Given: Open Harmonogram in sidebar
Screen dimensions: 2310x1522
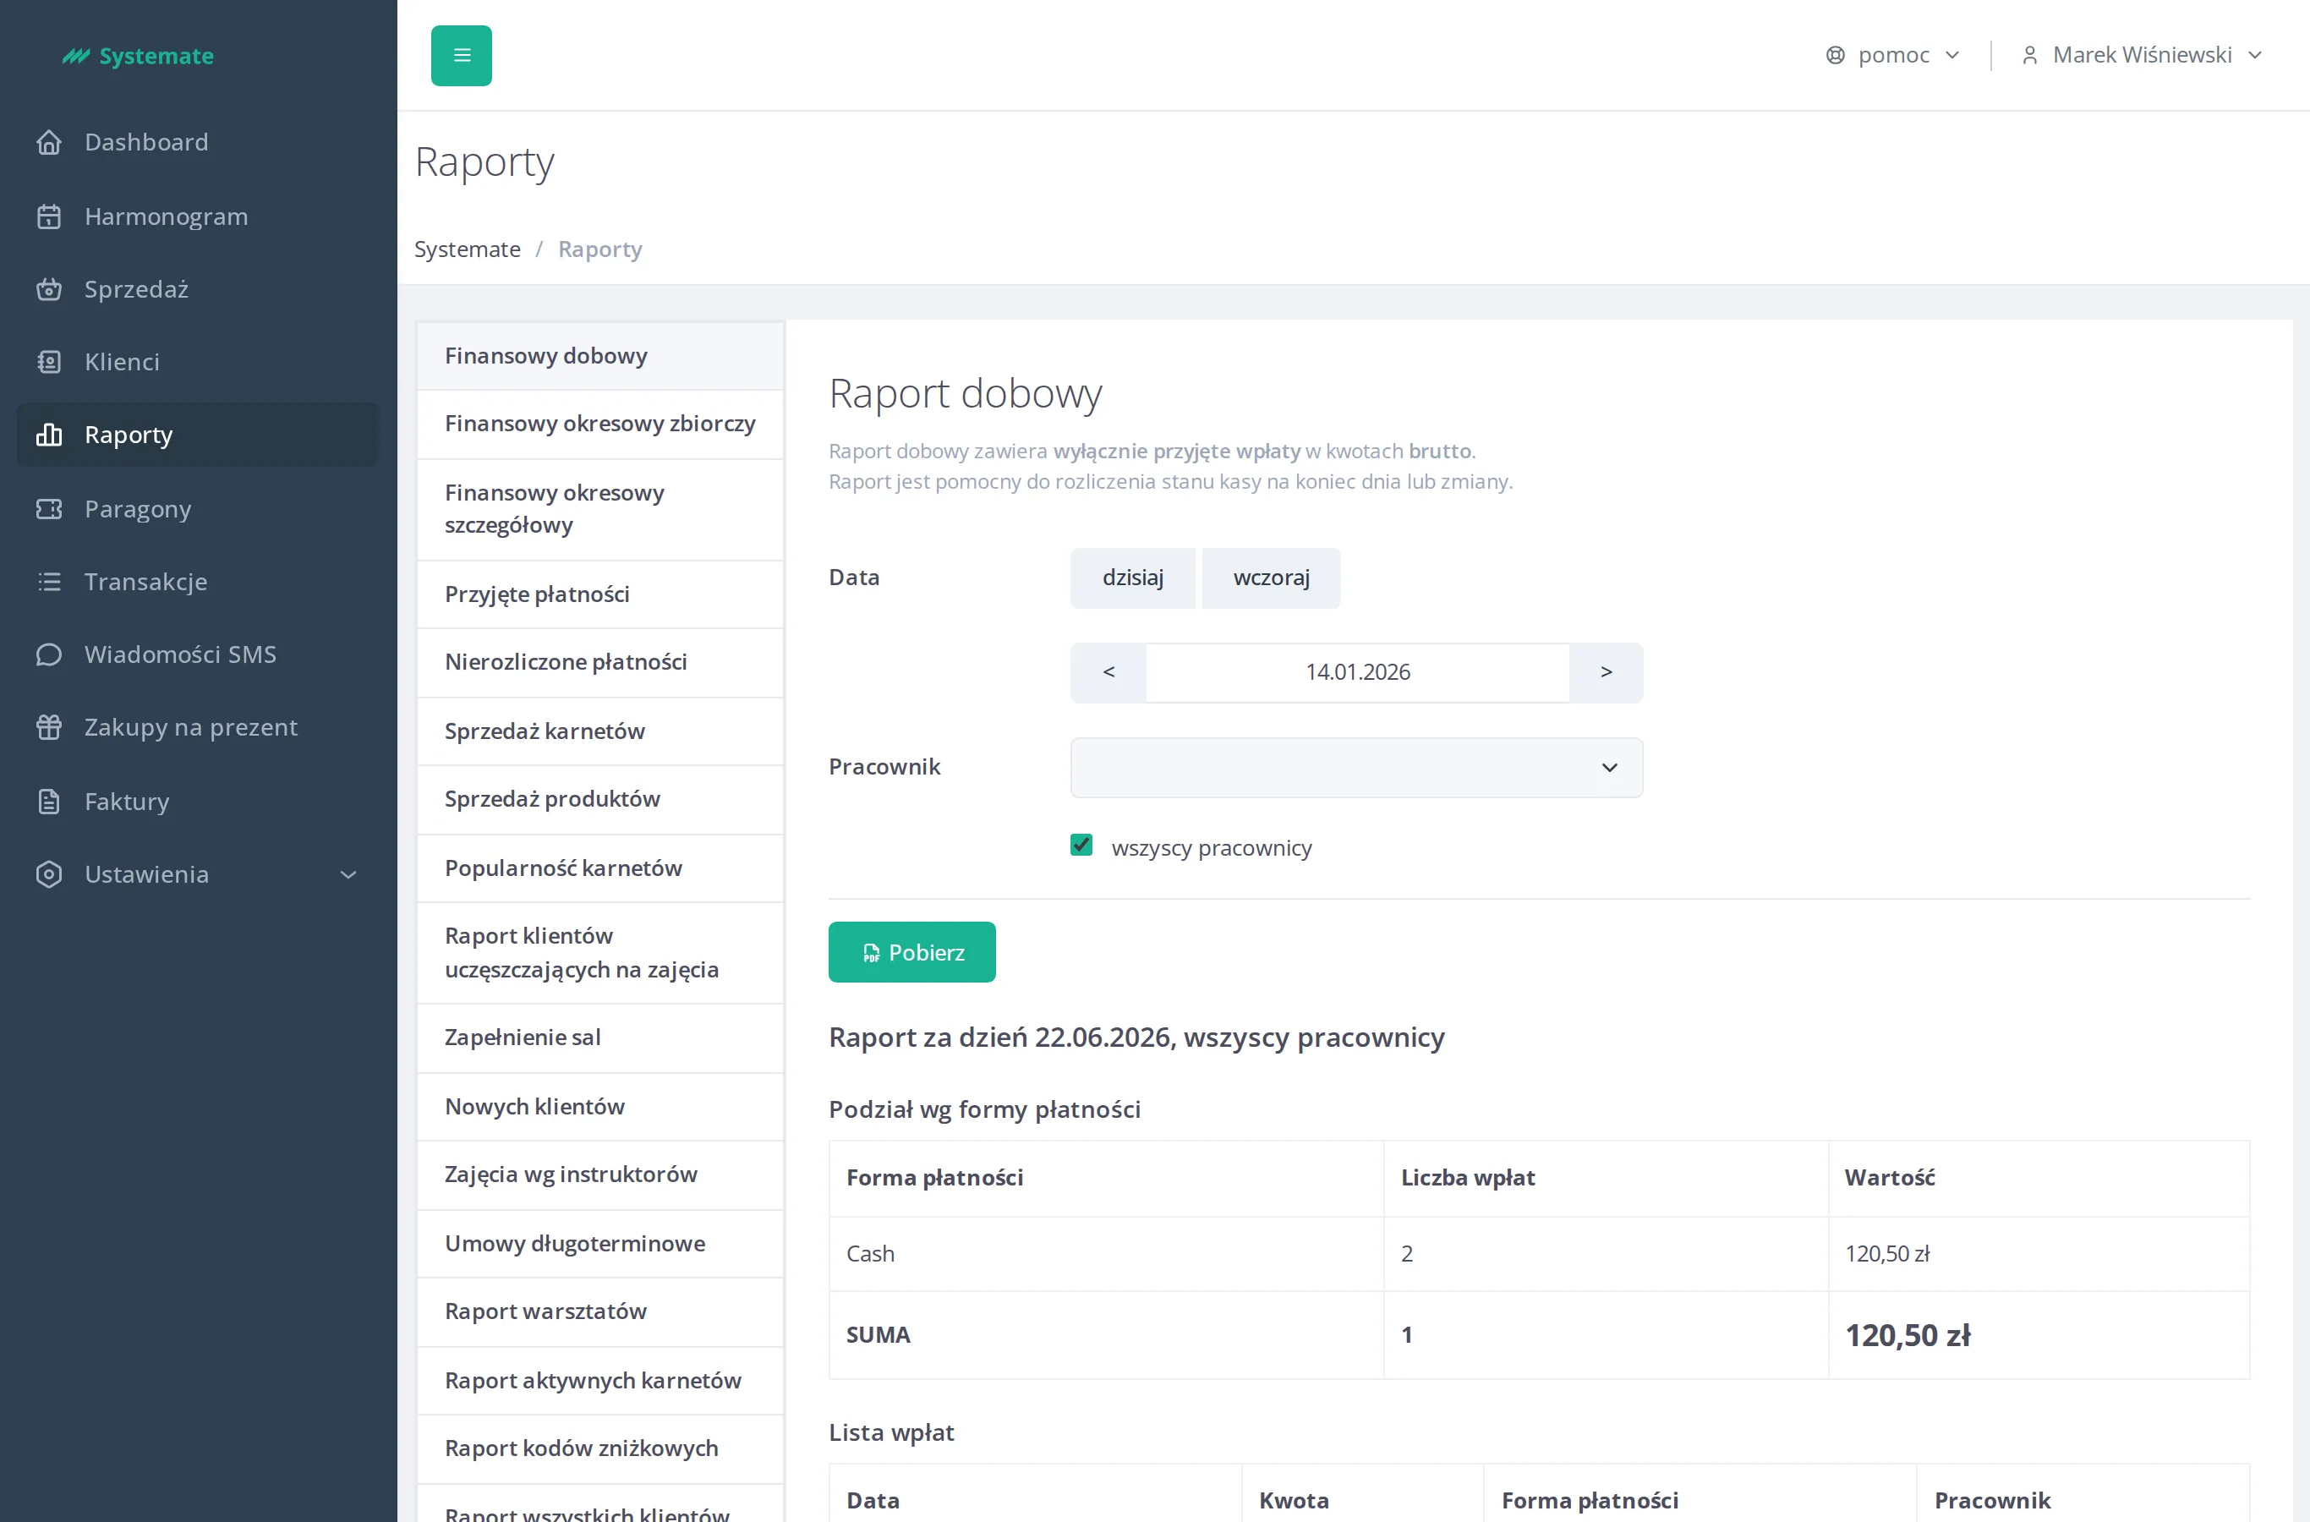Looking at the screenshot, I should click(198, 216).
